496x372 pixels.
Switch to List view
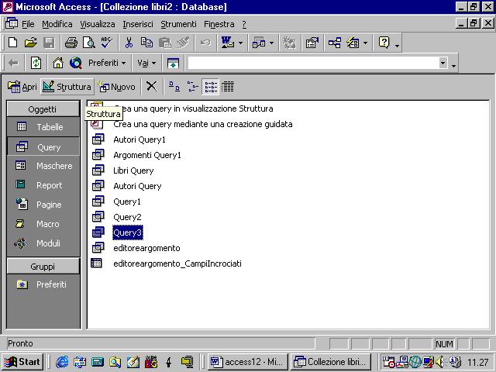[x=210, y=86]
